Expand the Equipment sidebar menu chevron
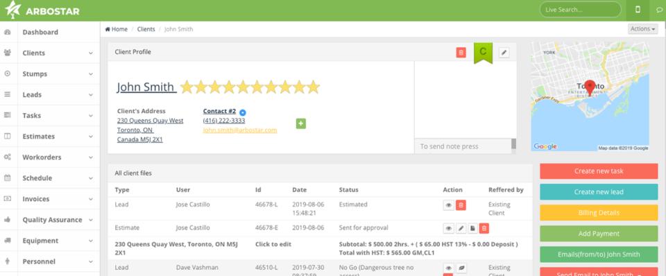666x276 pixels. coord(90,241)
